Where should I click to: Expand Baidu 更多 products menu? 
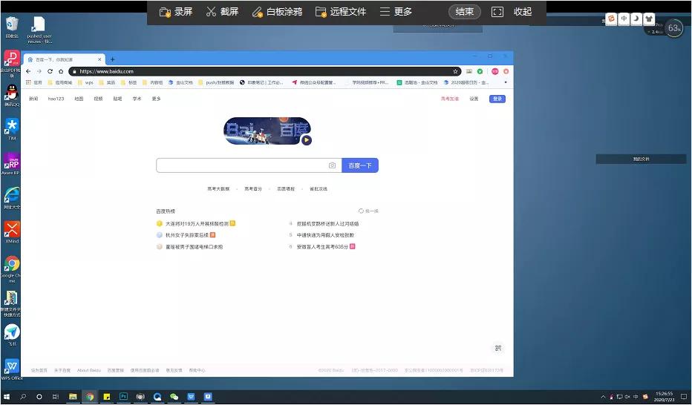(x=156, y=99)
